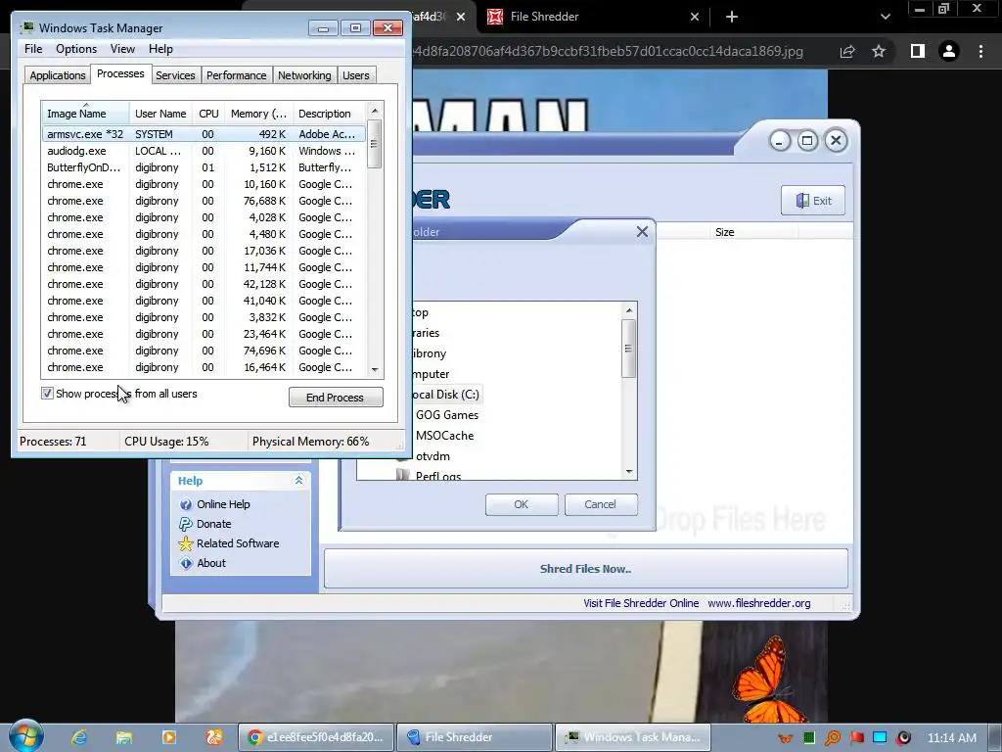
Task: Collapse the Help panel in File Shredder
Action: [x=298, y=480]
